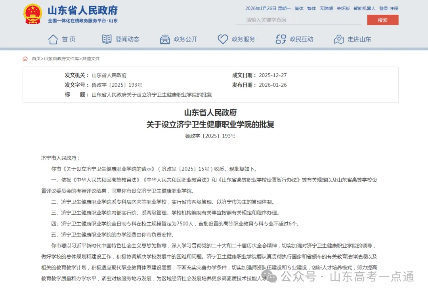
Task: Click the salutation 济宁市人民政府：
Action: (61, 158)
